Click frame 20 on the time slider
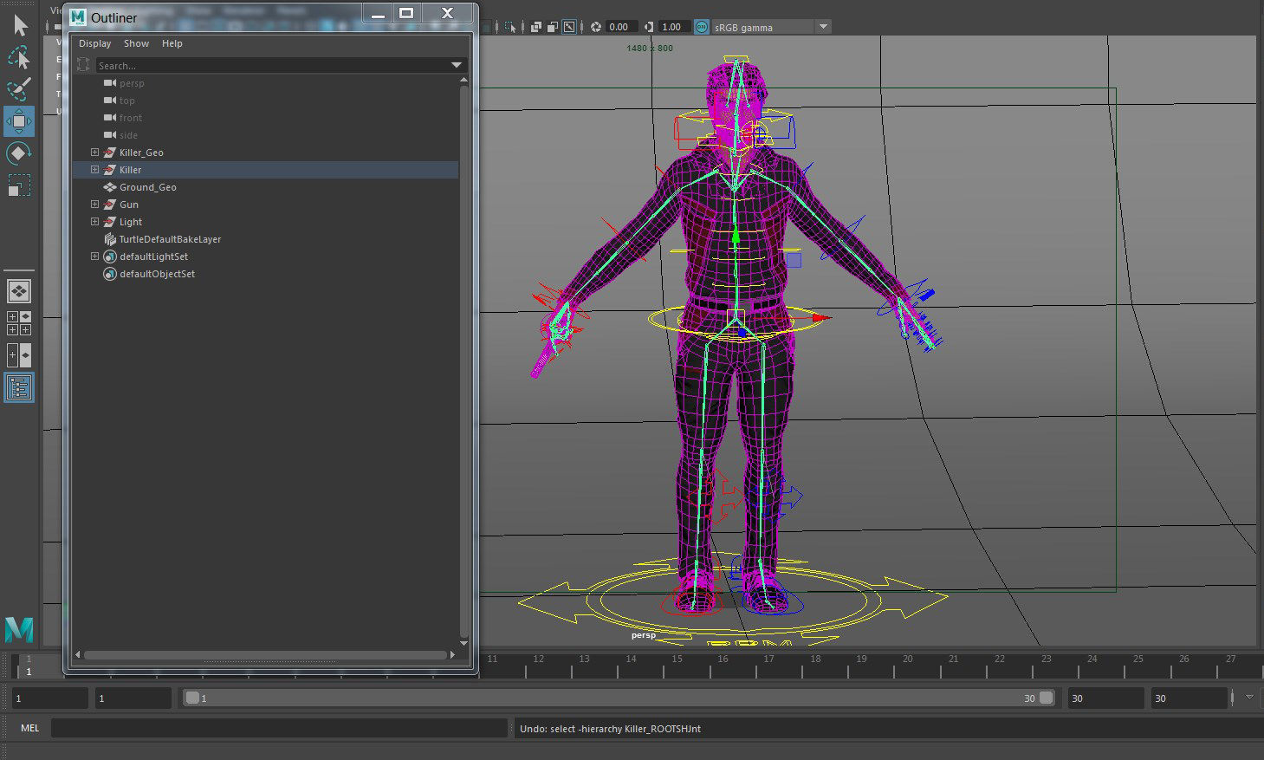The image size is (1264, 760). 907,660
